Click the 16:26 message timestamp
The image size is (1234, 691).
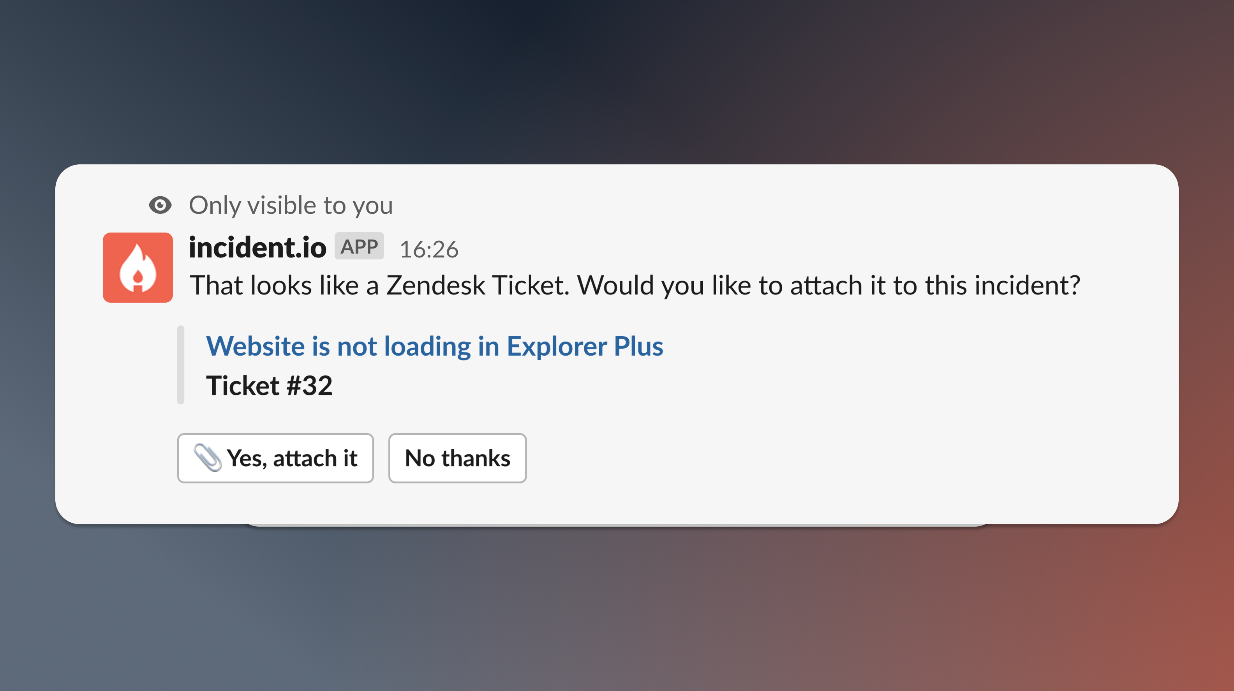click(429, 249)
